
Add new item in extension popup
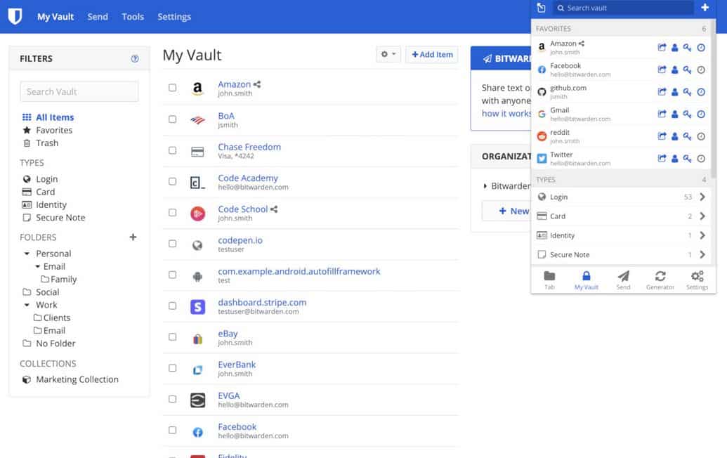tap(705, 8)
